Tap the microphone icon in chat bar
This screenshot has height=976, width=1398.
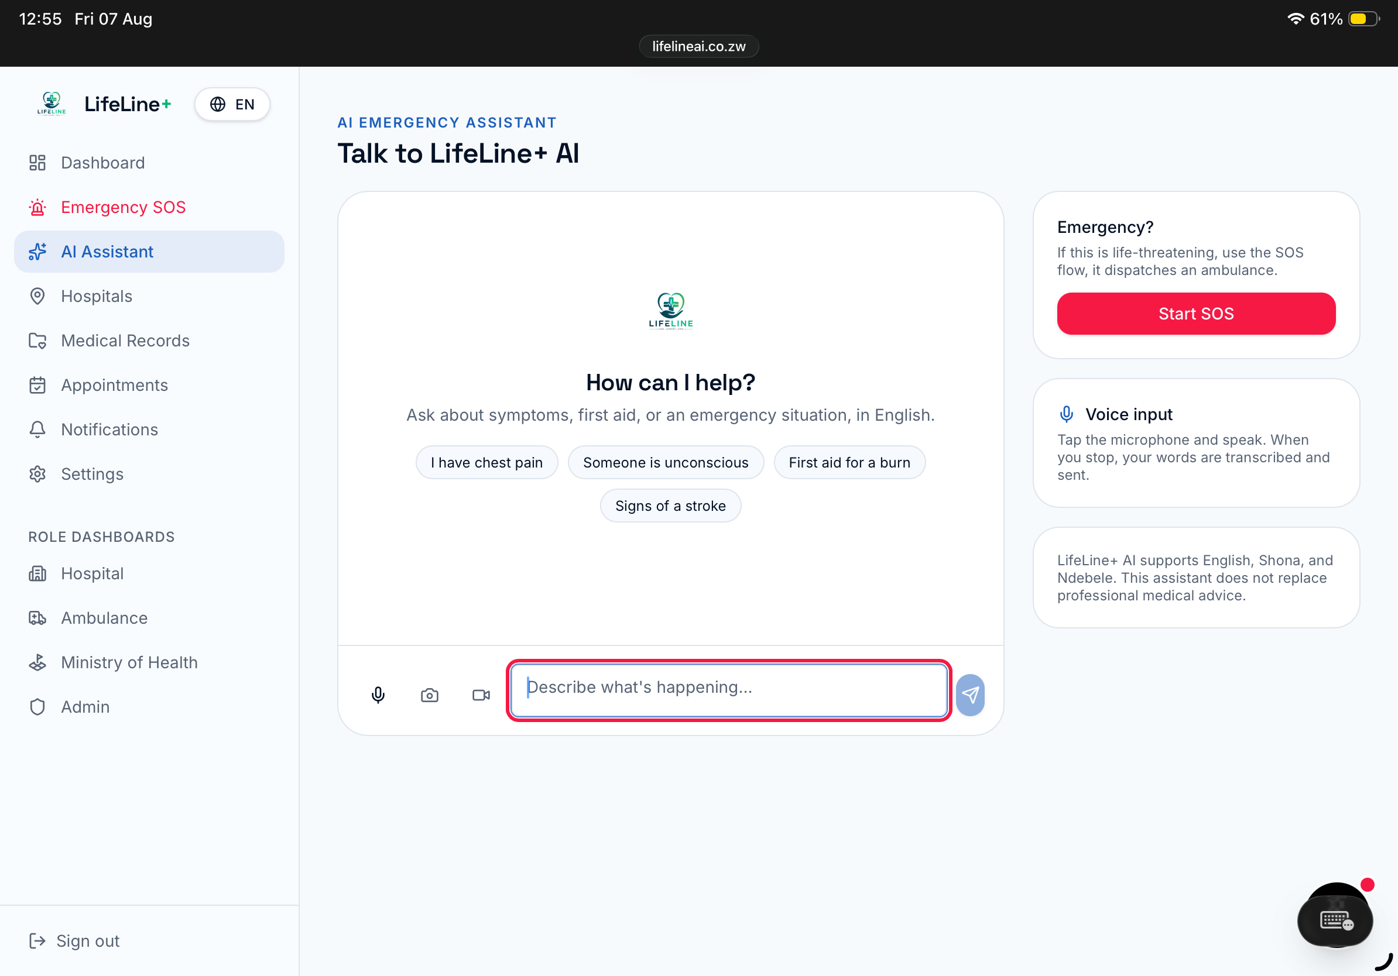click(378, 695)
